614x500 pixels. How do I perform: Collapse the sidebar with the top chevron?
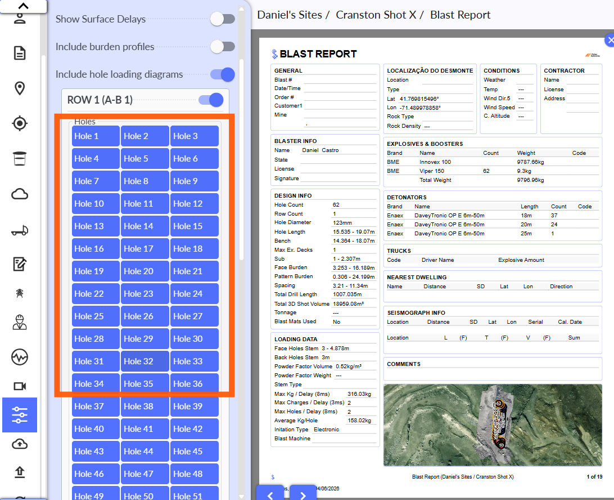[23, 6]
